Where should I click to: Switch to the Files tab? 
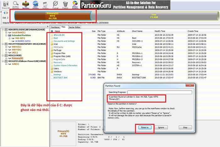[x=63, y=27]
